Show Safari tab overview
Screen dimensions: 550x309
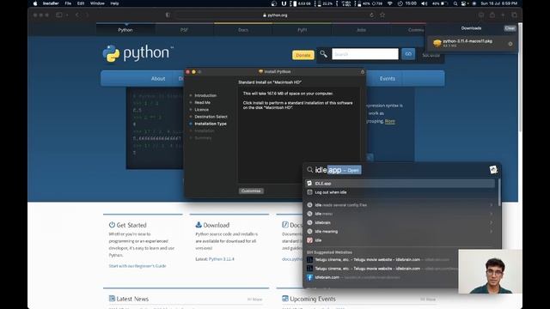(x=514, y=15)
